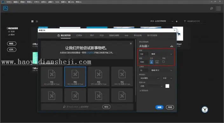Click the blue 创建 button
This screenshot has width=224, height=123.
(159, 107)
